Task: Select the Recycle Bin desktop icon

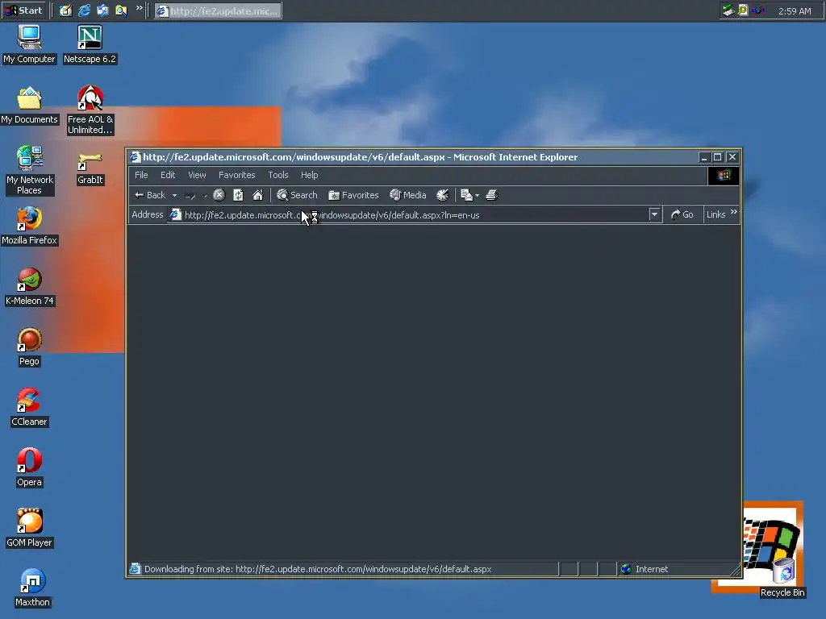Action: pos(782,578)
